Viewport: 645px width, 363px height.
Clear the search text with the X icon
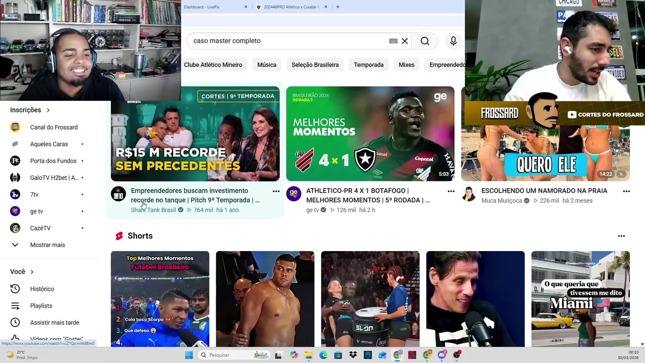405,41
